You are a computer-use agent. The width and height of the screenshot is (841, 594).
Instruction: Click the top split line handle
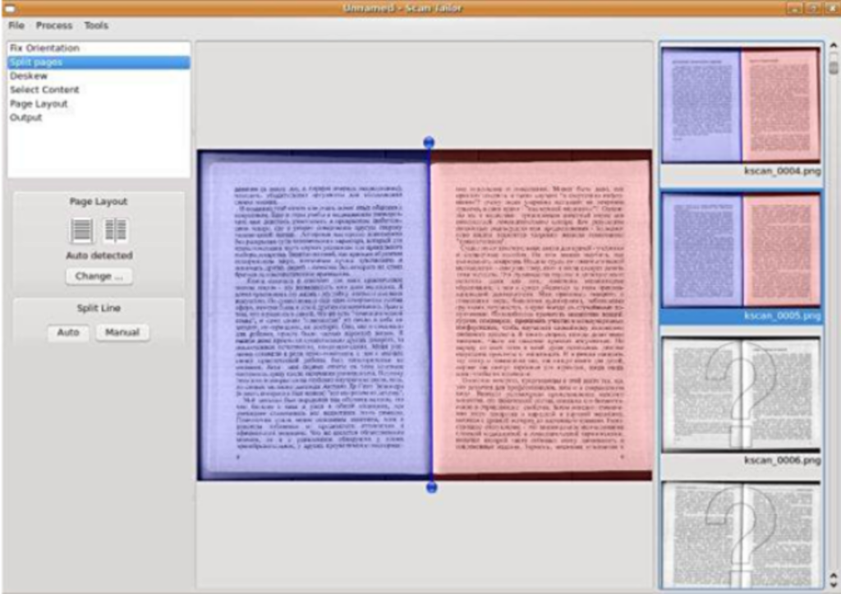coord(429,142)
